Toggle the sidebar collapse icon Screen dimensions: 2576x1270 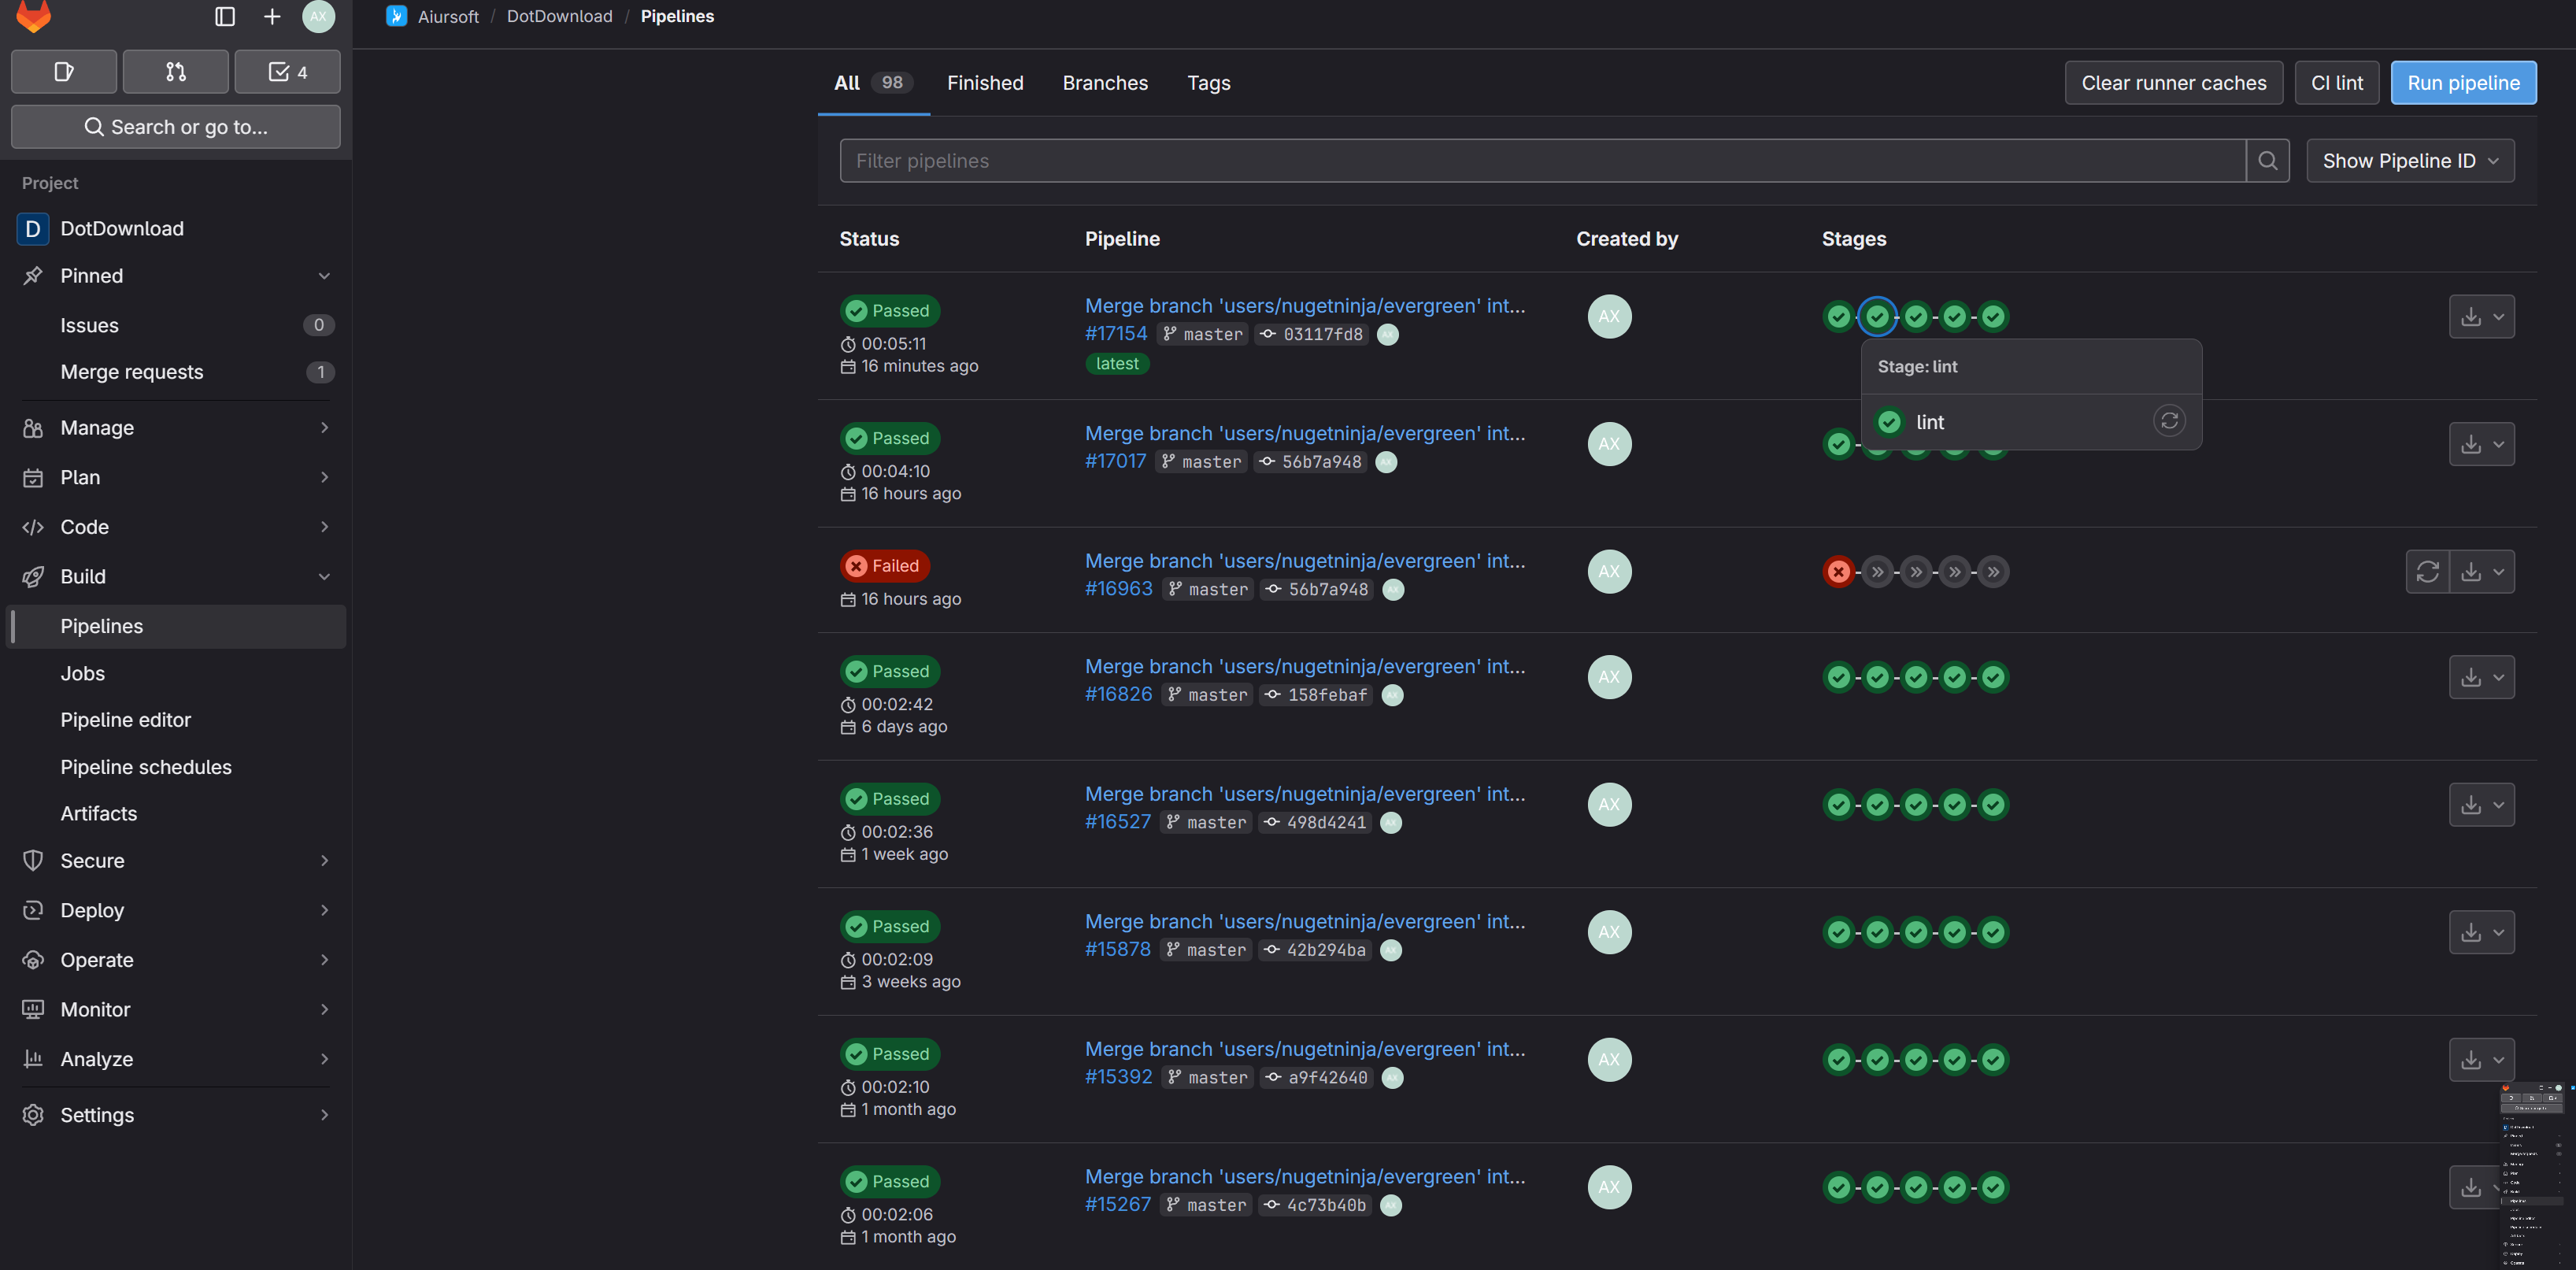[x=225, y=16]
